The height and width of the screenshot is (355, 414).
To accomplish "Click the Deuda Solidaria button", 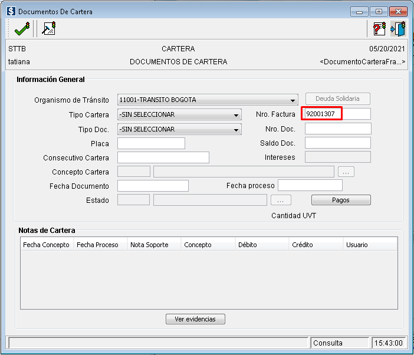I will [x=337, y=99].
